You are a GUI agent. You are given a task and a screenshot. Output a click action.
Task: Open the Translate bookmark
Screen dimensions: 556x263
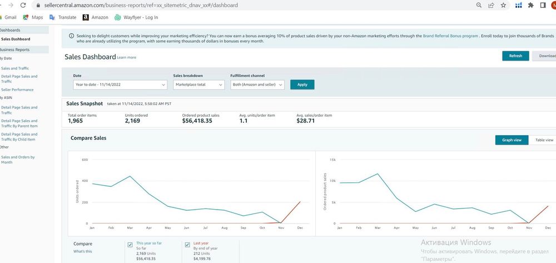pyautogui.click(x=63, y=17)
